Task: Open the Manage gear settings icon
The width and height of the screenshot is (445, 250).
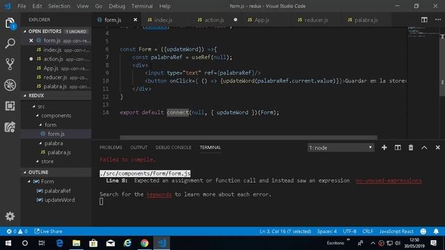Action: 10,216
